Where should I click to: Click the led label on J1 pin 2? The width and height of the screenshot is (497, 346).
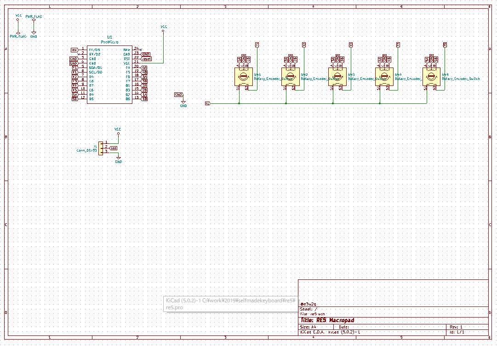coord(114,148)
